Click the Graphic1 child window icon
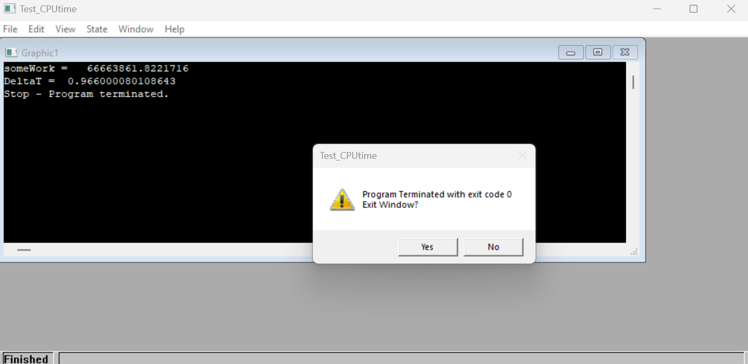 [x=11, y=53]
